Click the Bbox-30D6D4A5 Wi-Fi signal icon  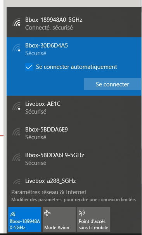click(x=17, y=48)
